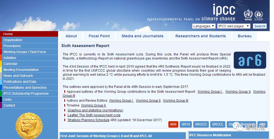Viewport: 274px width, 139px height.
Task: Expand the IPCC web pages dropdown
Action: [234, 26]
